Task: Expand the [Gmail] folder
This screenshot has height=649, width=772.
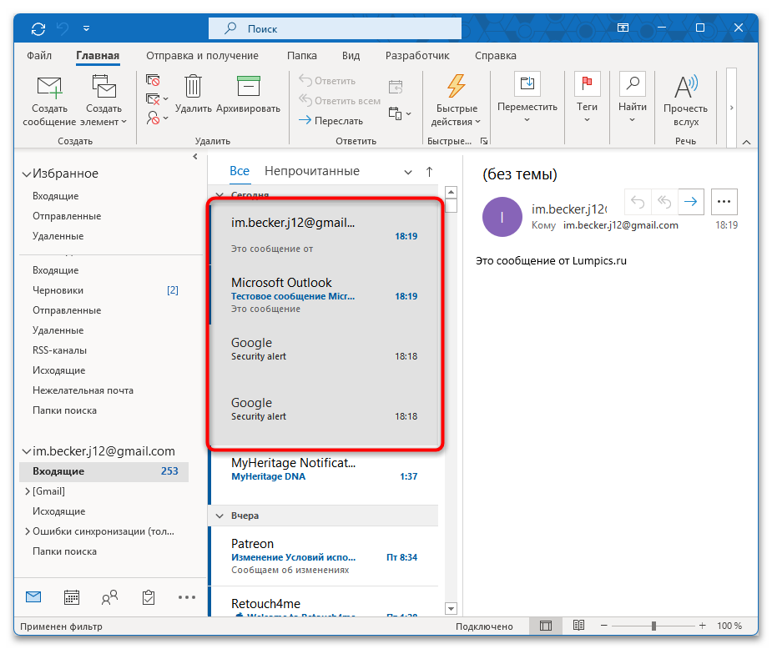Action: point(27,491)
